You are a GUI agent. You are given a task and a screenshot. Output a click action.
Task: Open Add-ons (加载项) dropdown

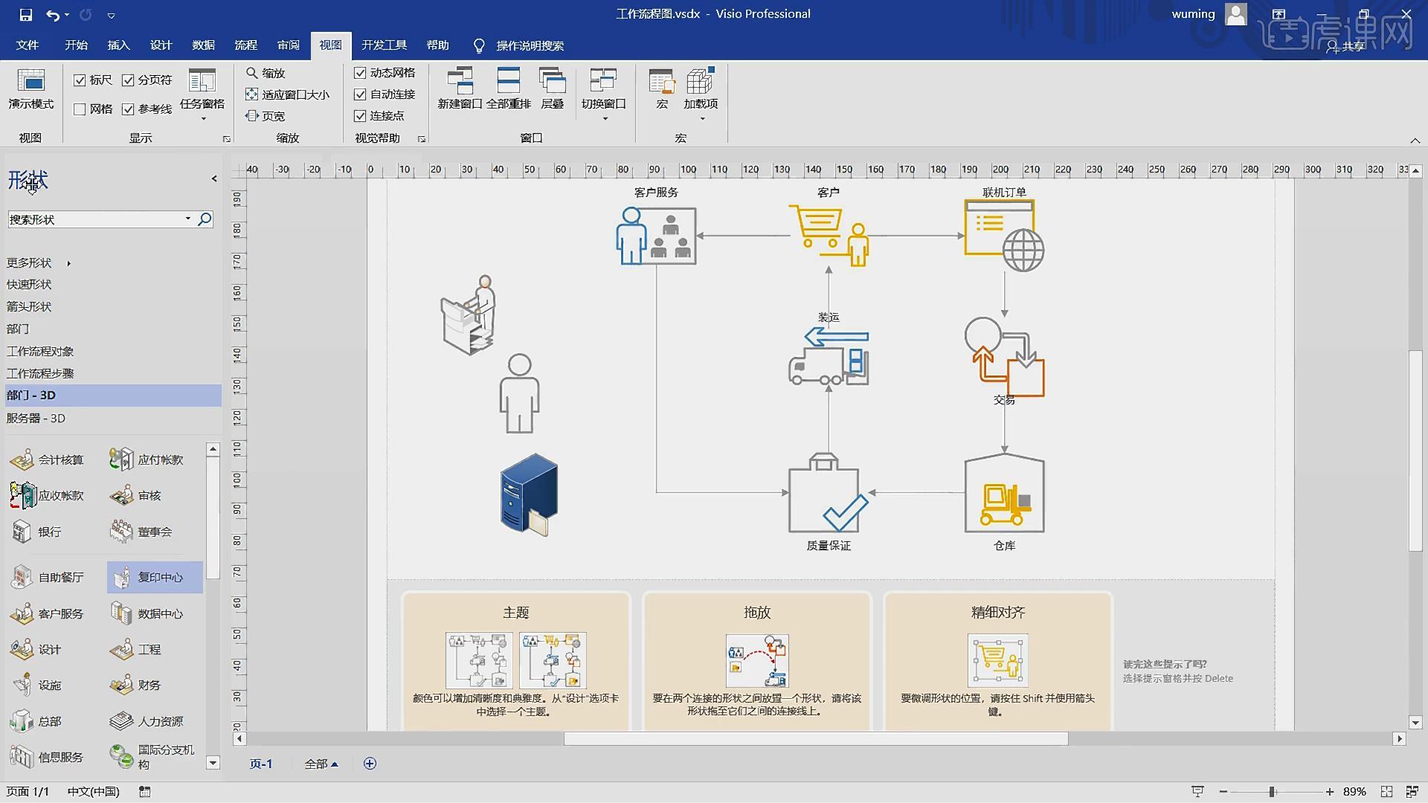(701, 95)
